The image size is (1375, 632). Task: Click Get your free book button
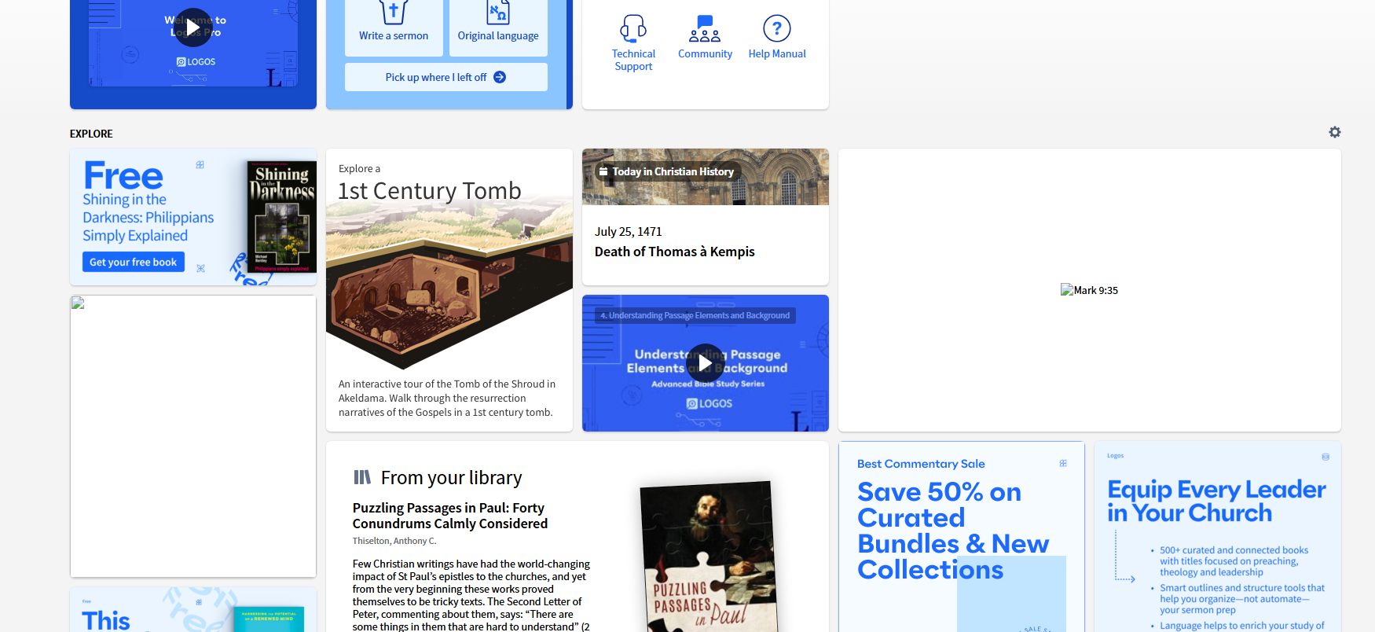click(x=134, y=262)
